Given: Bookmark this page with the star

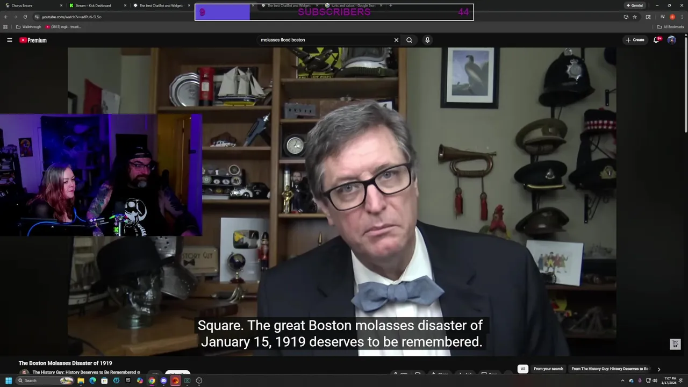Looking at the screenshot, I should point(635,17).
